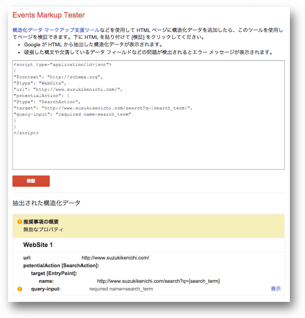Click the bullet starting with Google が HTML
Viewport: 305px width, 318px height.
click(x=93, y=45)
